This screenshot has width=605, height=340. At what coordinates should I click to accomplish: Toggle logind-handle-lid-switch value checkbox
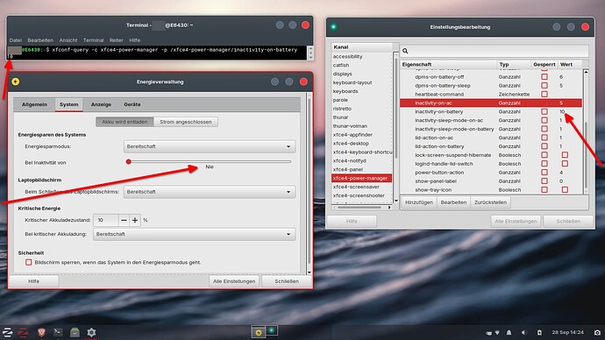click(x=565, y=164)
